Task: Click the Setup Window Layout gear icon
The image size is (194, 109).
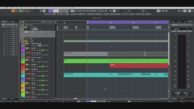Action: pos(192,11)
